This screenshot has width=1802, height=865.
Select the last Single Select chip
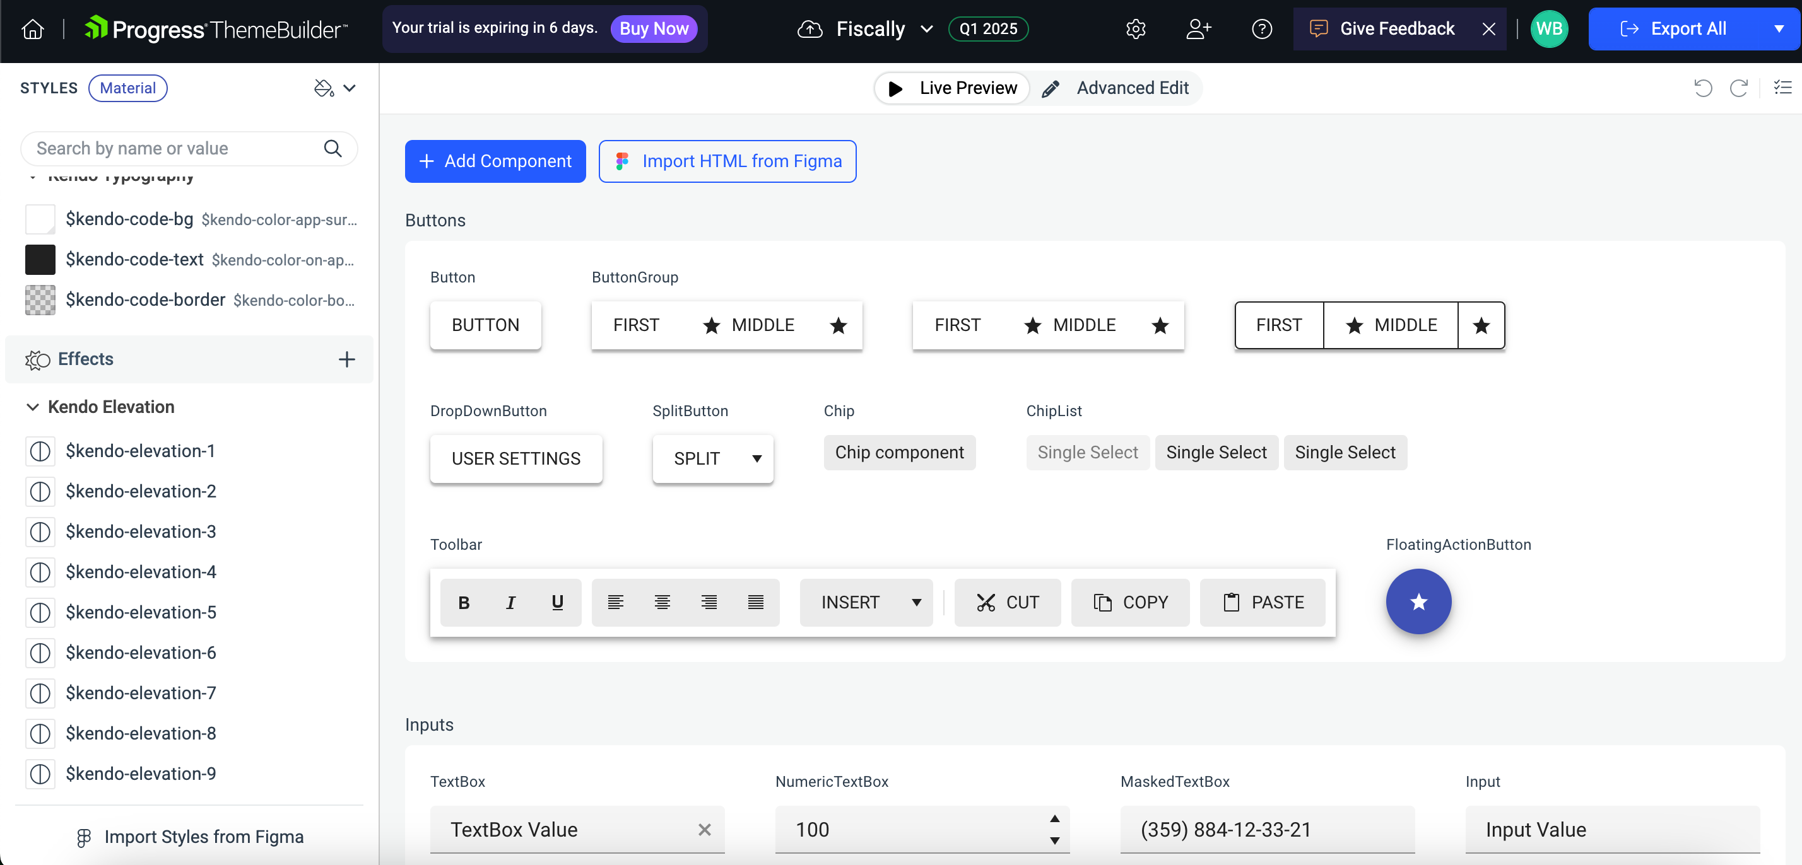1345,453
